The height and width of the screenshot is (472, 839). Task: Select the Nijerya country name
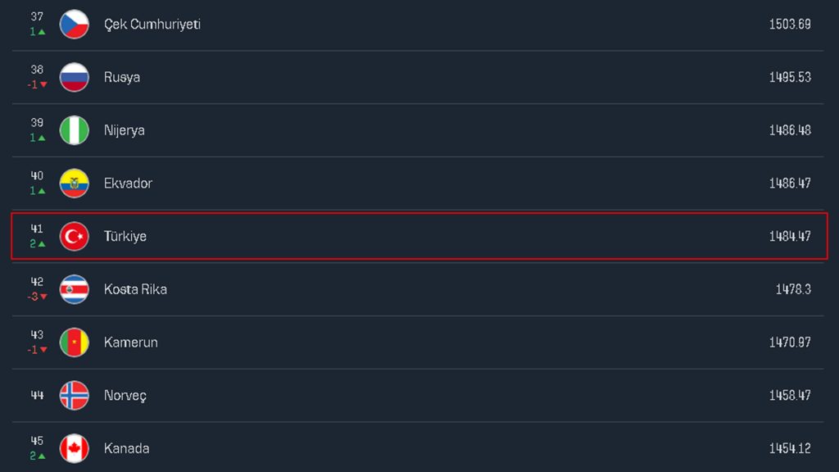(x=125, y=130)
